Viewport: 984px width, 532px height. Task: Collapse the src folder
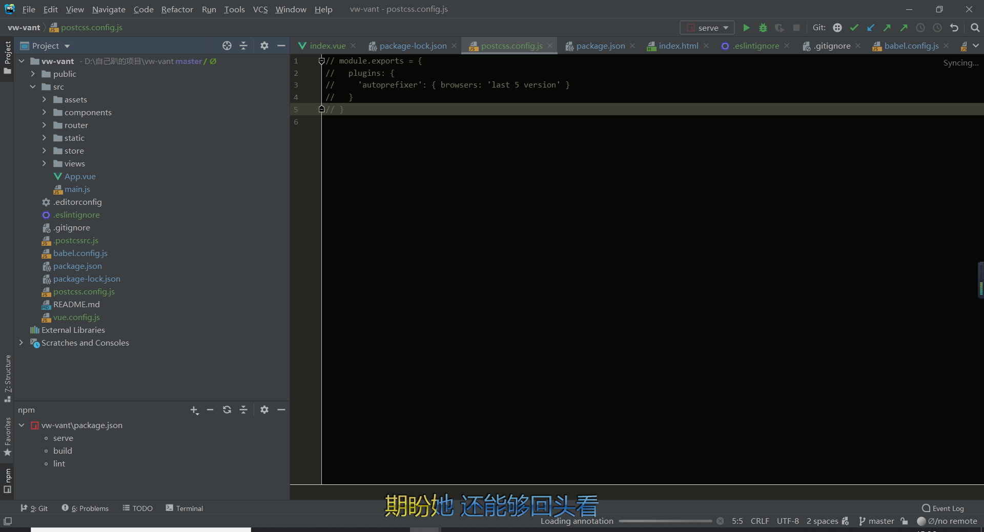(33, 87)
